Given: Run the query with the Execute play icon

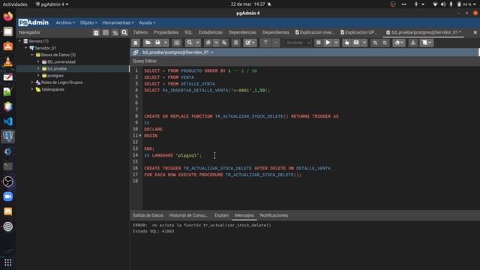Looking at the screenshot, I should coord(328,43).
